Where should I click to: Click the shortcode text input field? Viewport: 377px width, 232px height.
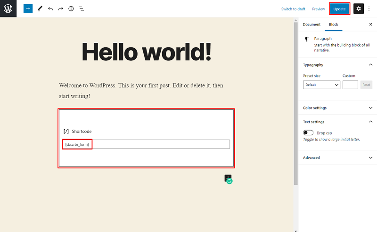click(146, 144)
